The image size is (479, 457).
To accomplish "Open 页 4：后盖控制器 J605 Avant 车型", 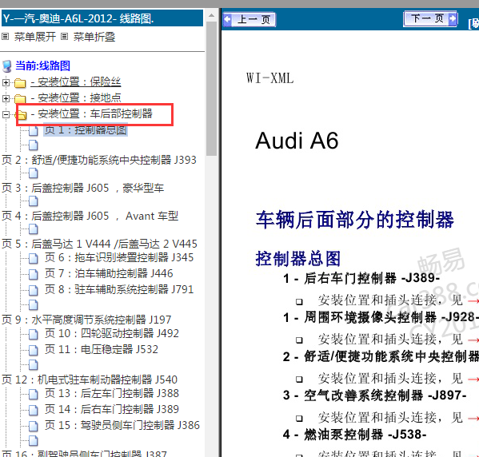I will point(90,216).
